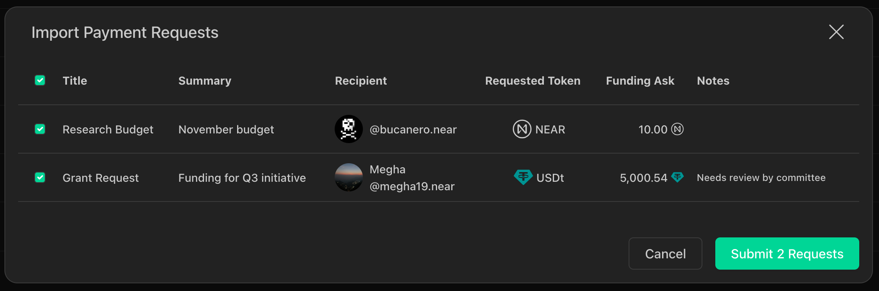This screenshot has width=879, height=291.
Task: Close the Import Payment Requests dialog
Action: tap(836, 32)
